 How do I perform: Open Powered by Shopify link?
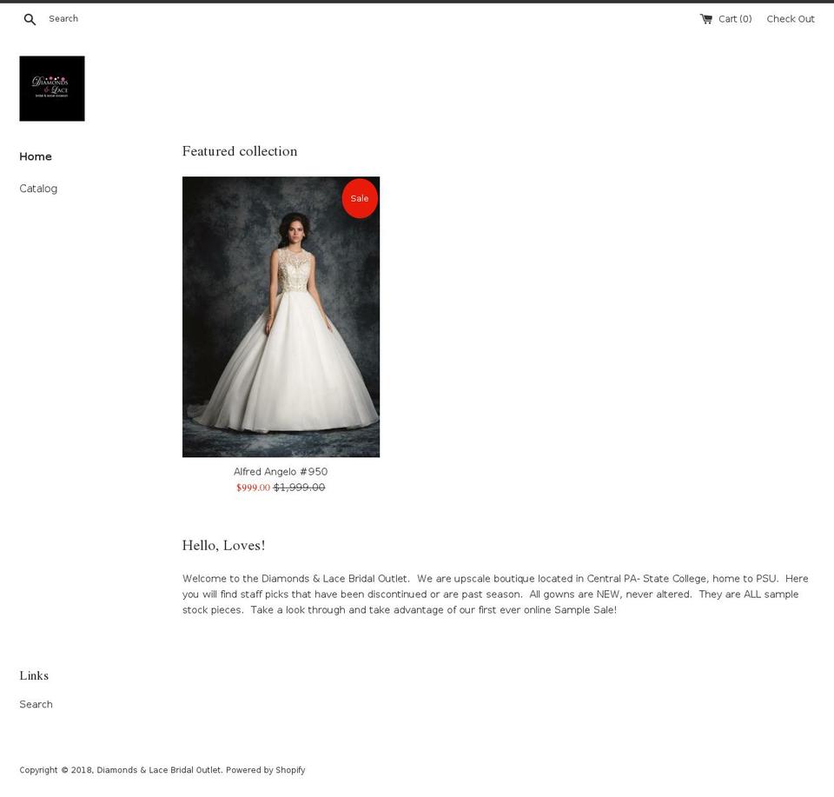click(x=266, y=770)
